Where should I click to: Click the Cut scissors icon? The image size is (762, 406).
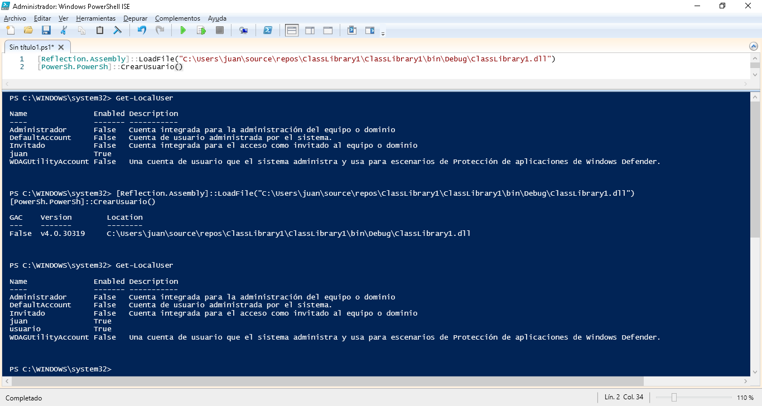(64, 30)
